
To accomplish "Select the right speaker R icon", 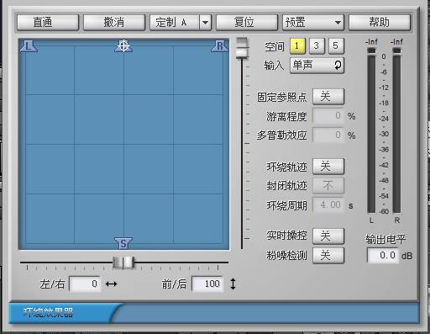I will tap(220, 46).
